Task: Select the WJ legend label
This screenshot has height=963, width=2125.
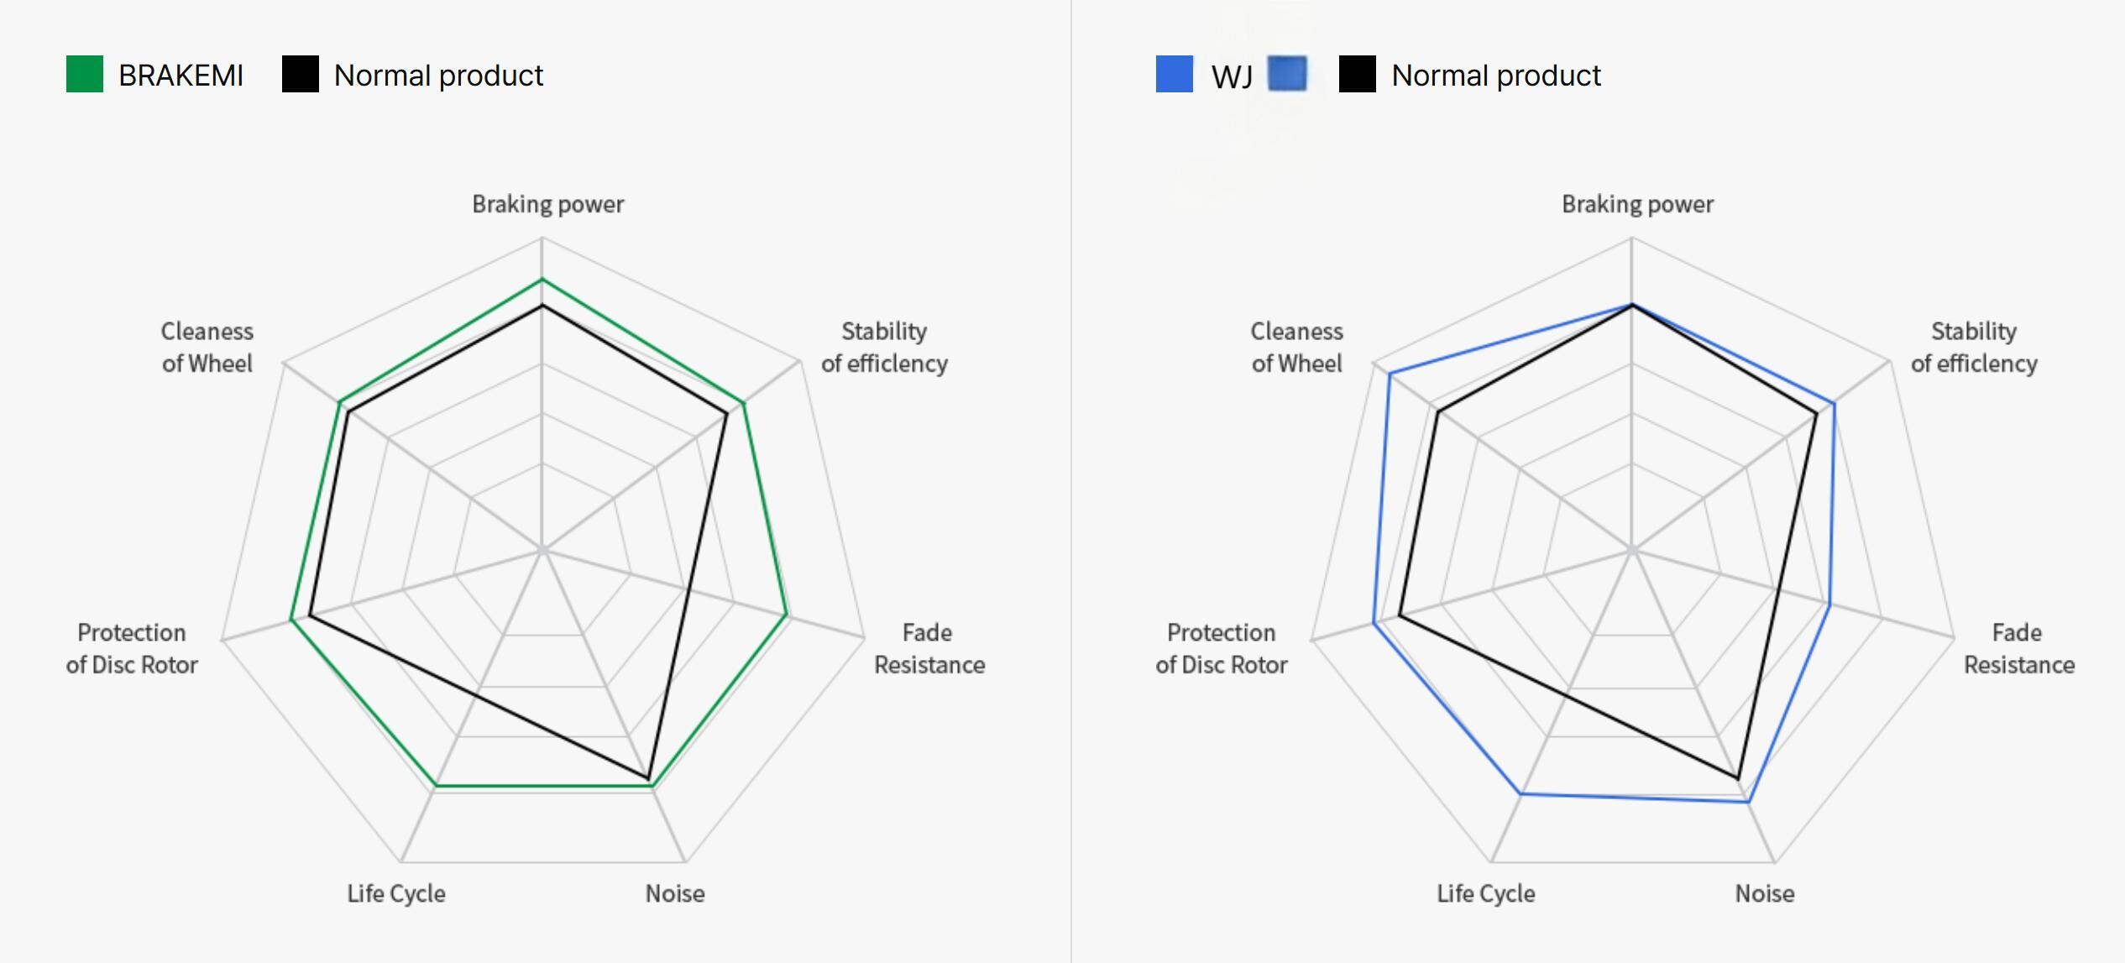Action: pos(1232,76)
